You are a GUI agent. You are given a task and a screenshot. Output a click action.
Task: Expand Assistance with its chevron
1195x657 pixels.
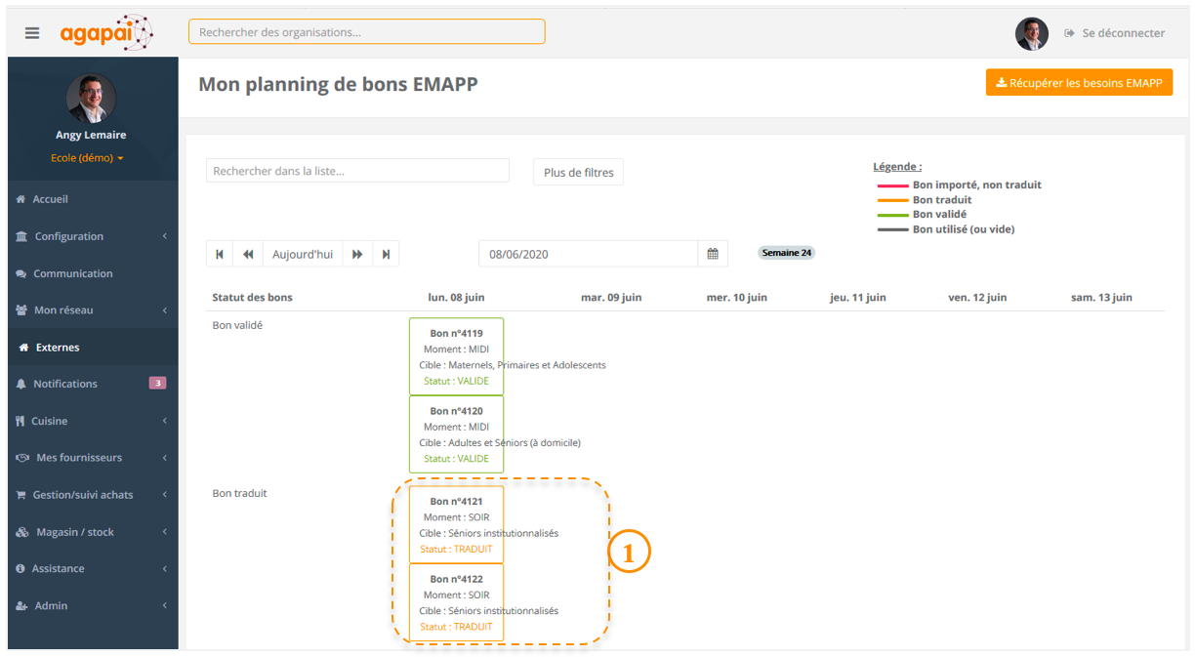click(x=165, y=568)
